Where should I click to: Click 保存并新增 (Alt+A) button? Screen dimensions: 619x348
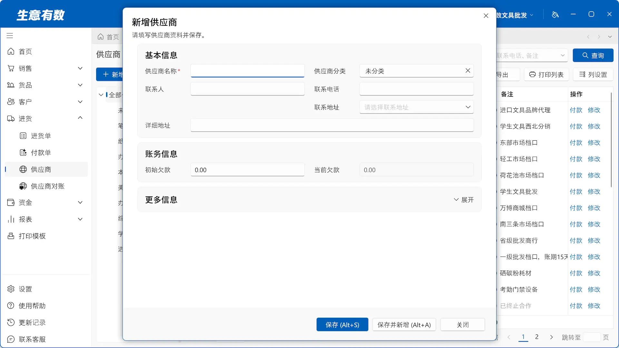(404, 325)
